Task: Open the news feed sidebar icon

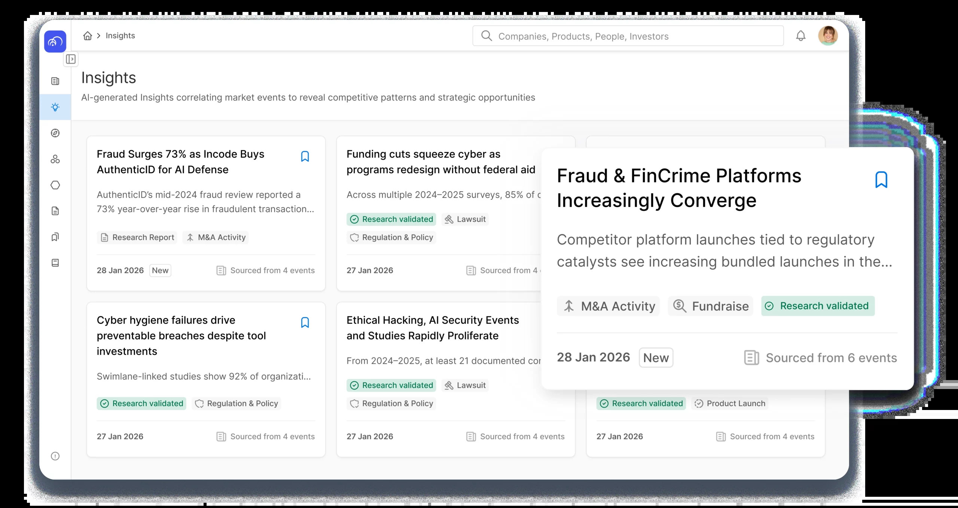Action: [55, 81]
